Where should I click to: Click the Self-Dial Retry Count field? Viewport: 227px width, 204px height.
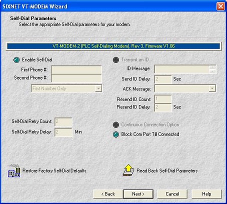pos(63,122)
